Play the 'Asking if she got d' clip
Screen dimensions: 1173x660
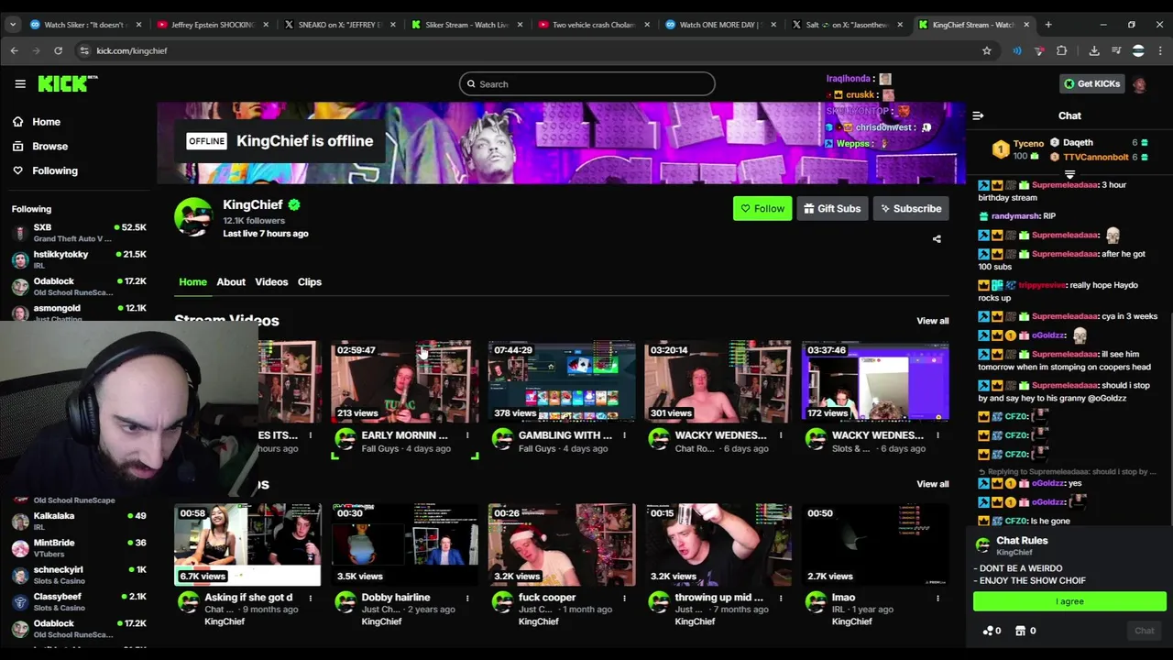coord(247,544)
